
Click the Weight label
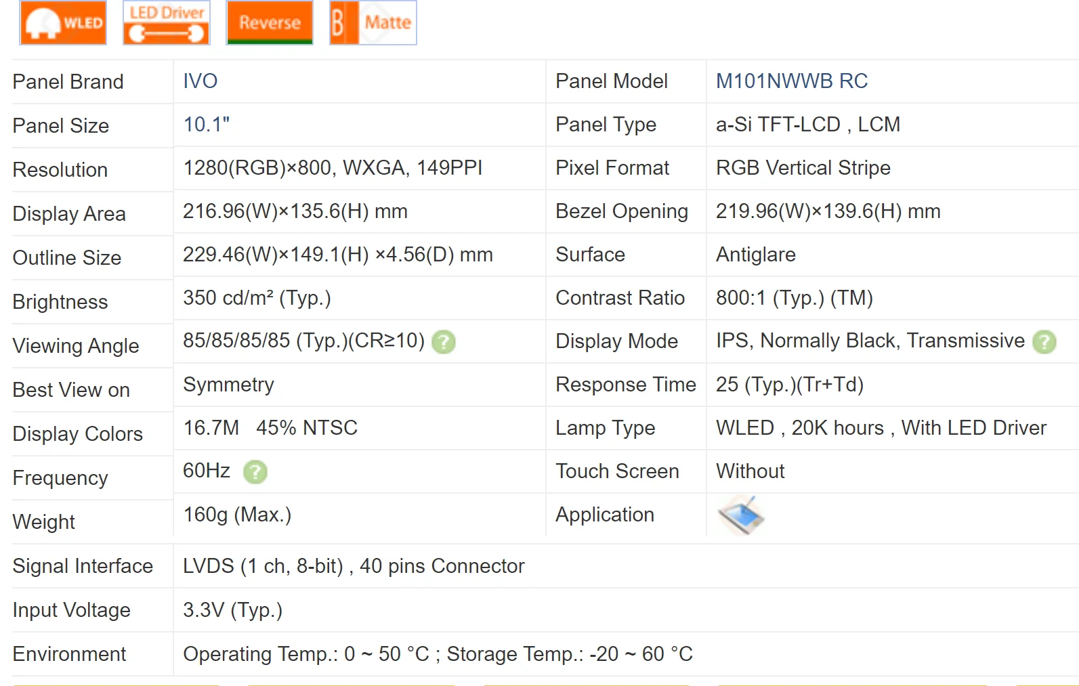point(44,522)
